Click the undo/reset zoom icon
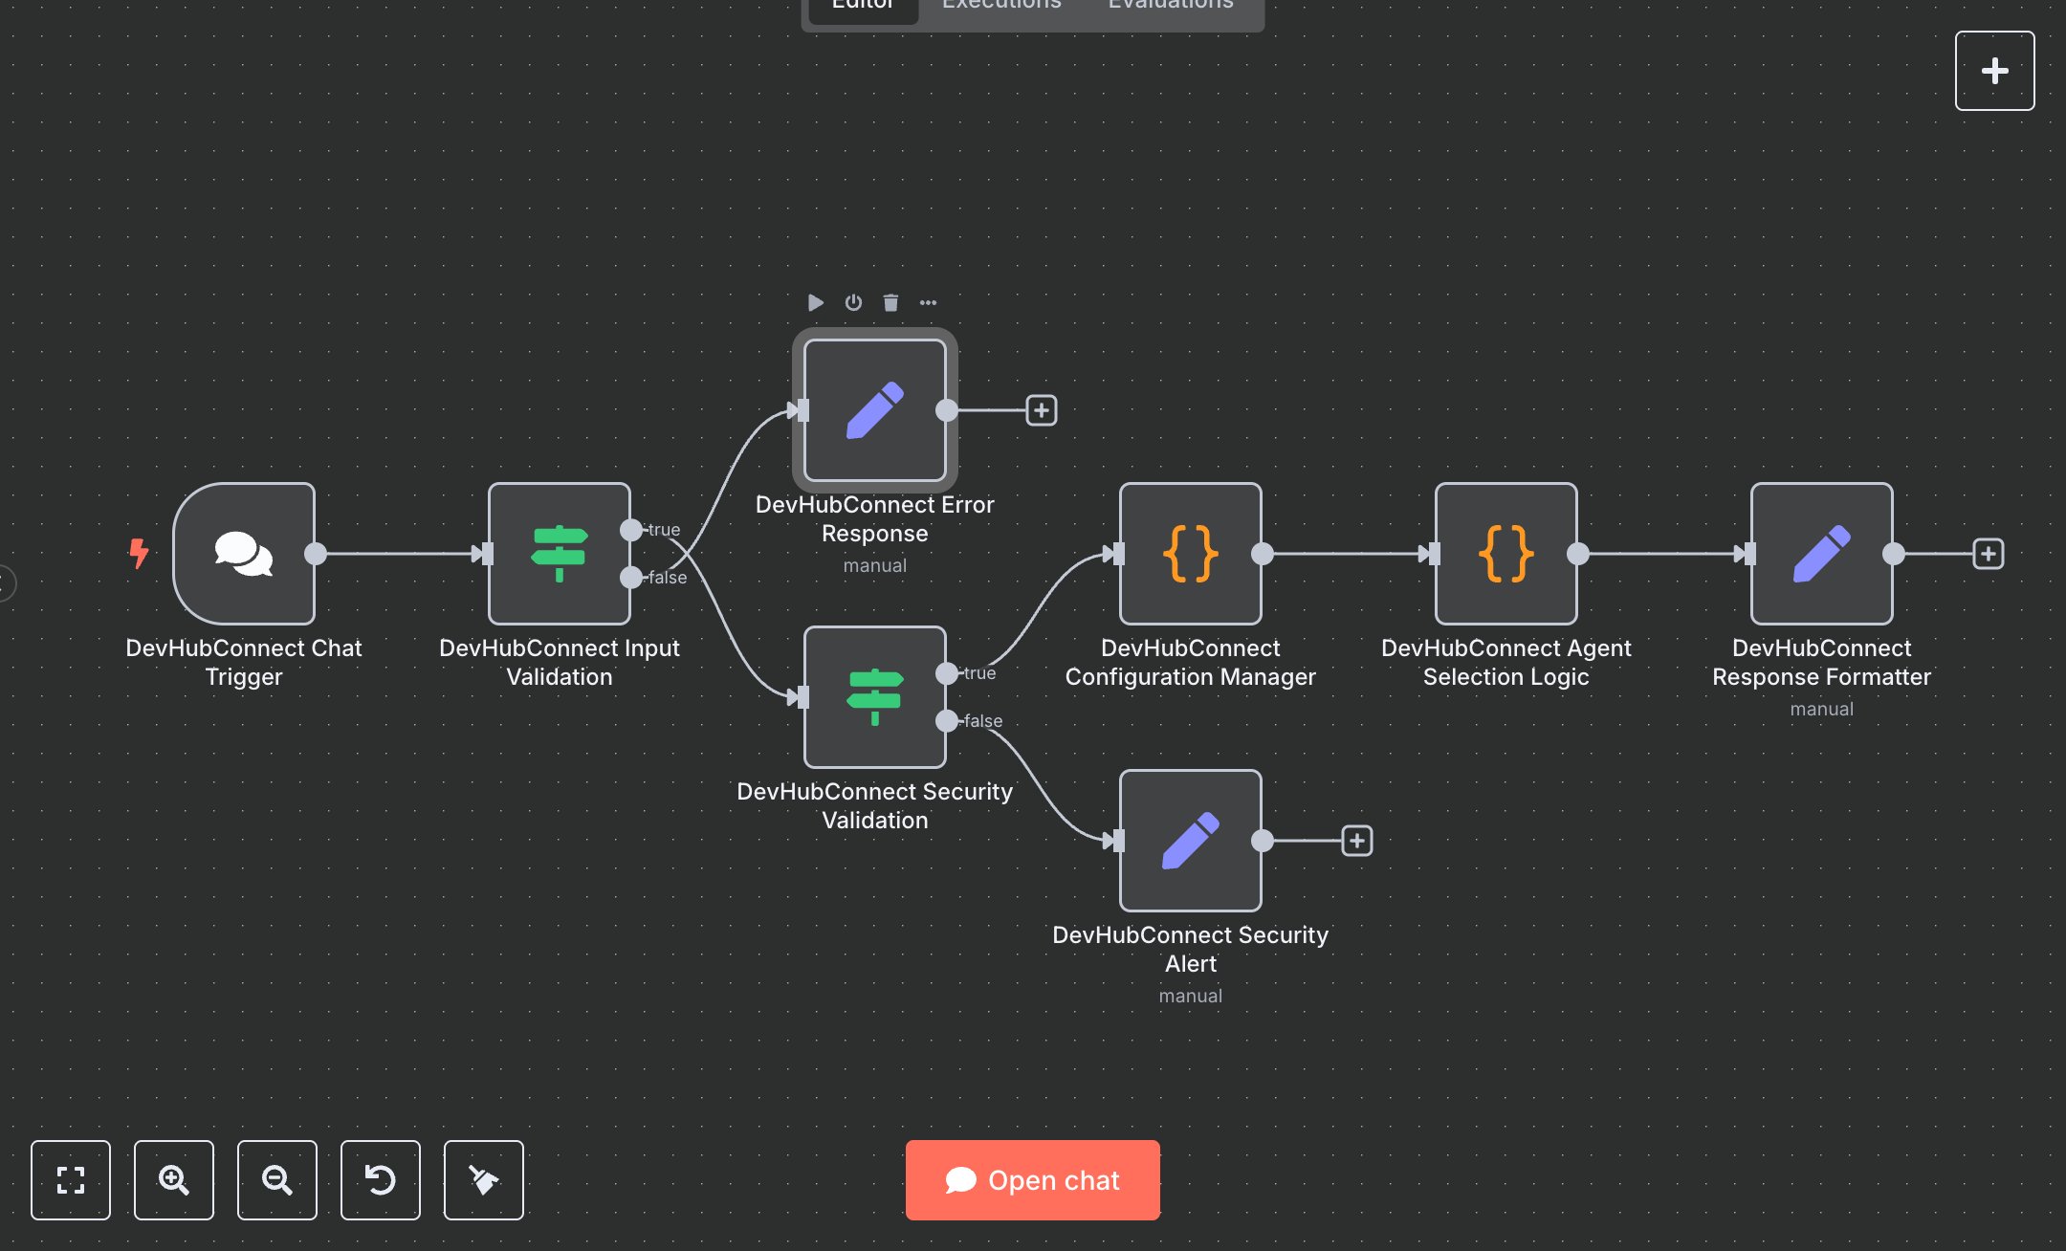The width and height of the screenshot is (2066, 1251). coord(381,1180)
